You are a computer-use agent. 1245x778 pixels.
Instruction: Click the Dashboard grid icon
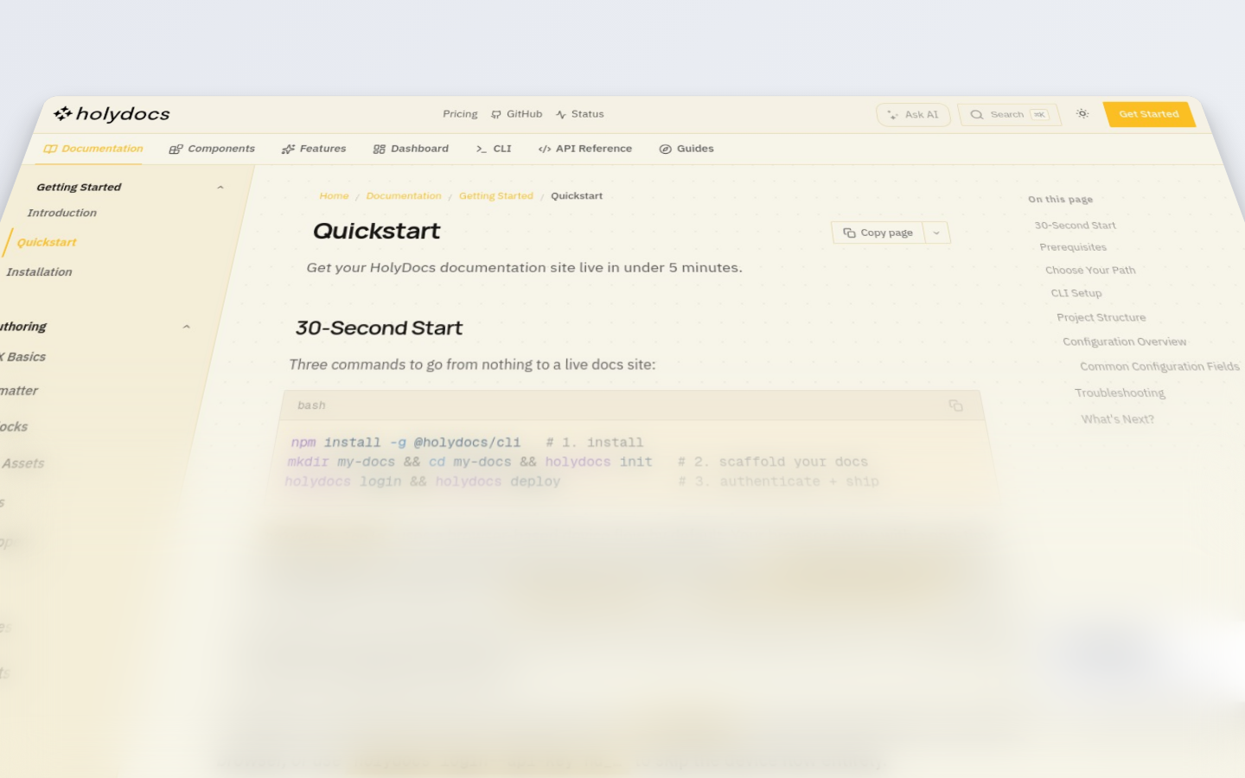tap(379, 150)
